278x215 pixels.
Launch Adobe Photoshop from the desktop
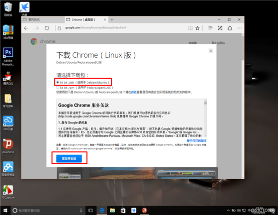tap(8, 57)
